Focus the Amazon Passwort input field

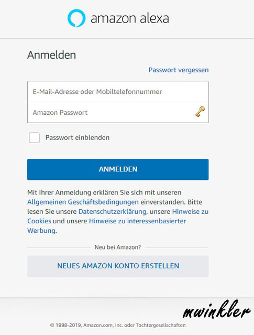[118, 112]
